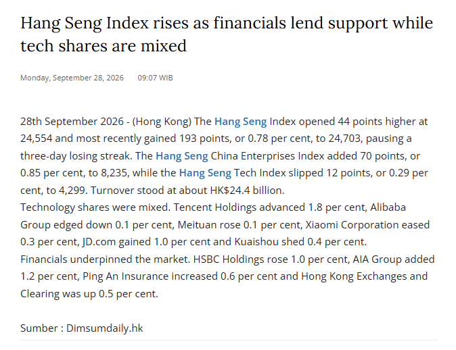Click the 09:07 WIB timestamp
456x350 pixels.
156,78
